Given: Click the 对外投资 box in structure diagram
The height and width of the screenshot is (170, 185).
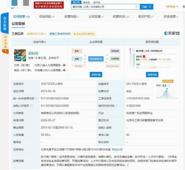Looking at the screenshot, I should click(x=115, y=51).
